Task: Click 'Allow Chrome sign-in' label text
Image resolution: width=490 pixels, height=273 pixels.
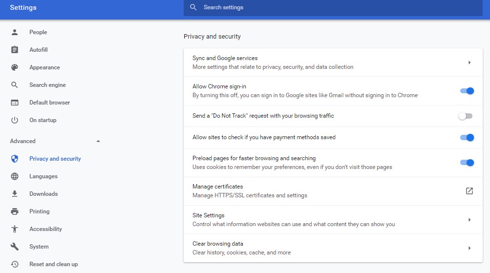Action: 219,86
